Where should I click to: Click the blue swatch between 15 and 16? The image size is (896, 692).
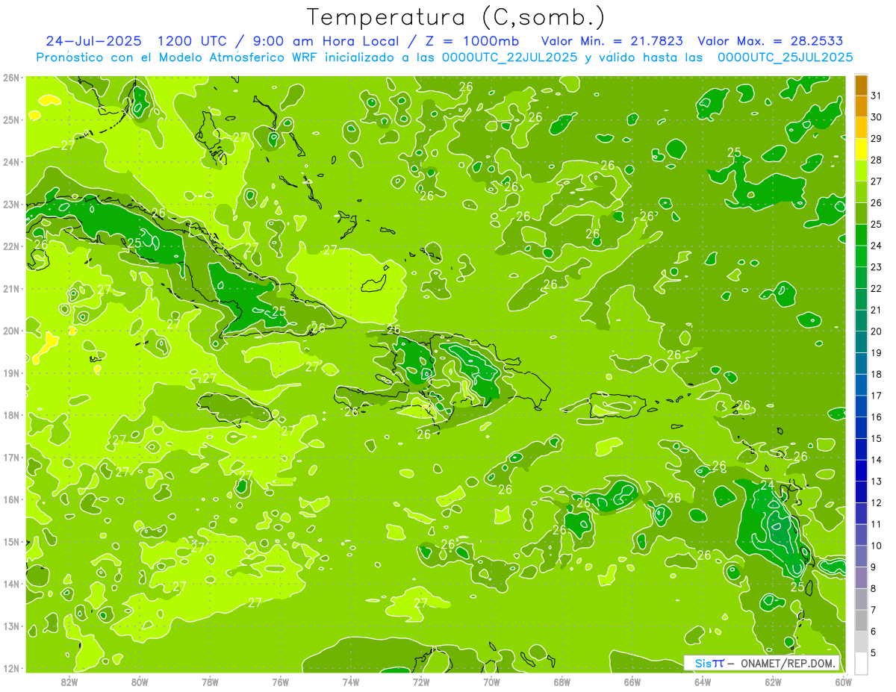(x=861, y=428)
